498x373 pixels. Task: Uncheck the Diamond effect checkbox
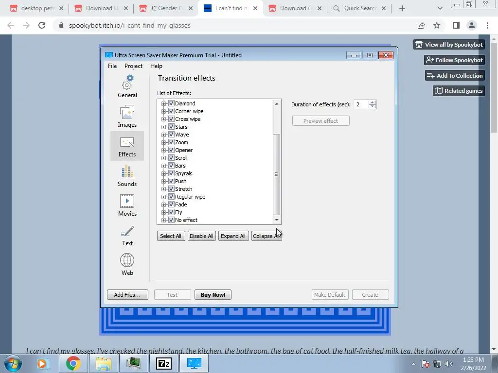coord(171,103)
